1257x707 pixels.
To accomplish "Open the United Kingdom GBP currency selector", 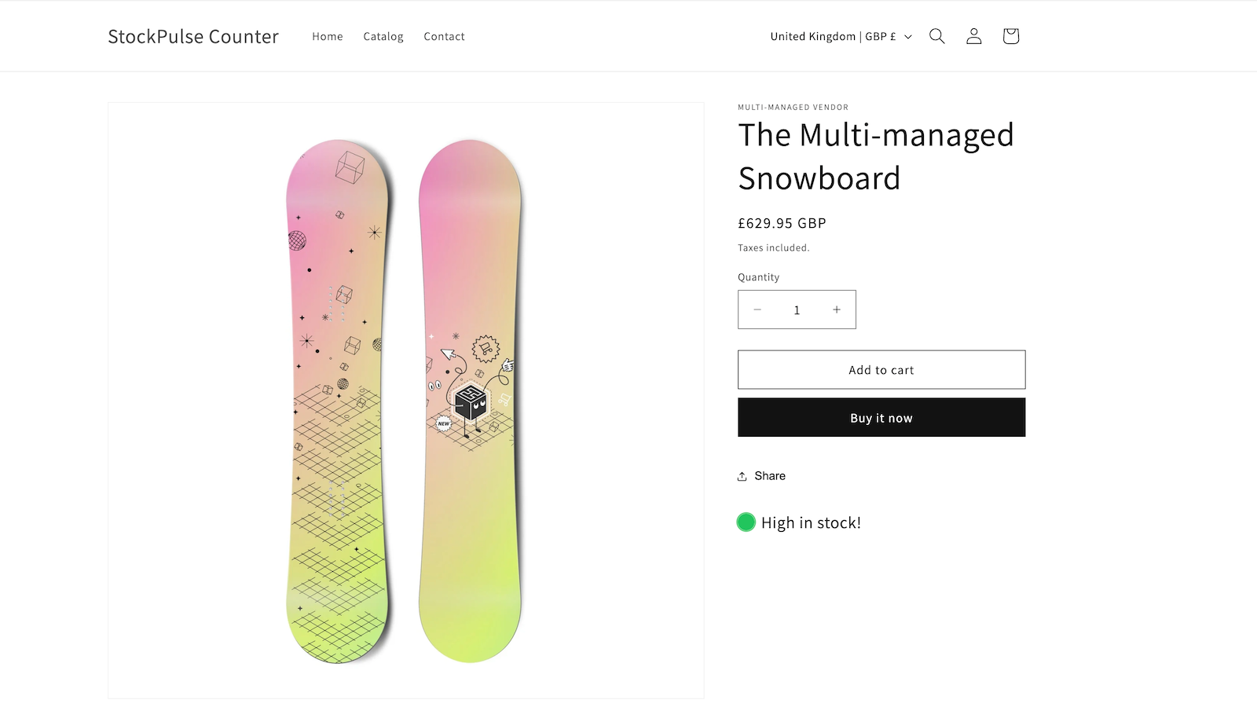I will [x=833, y=36].
